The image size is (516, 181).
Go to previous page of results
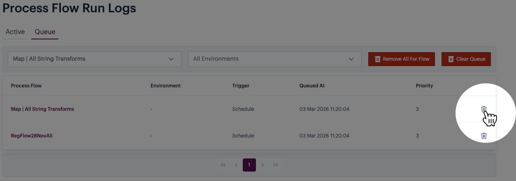point(236,165)
